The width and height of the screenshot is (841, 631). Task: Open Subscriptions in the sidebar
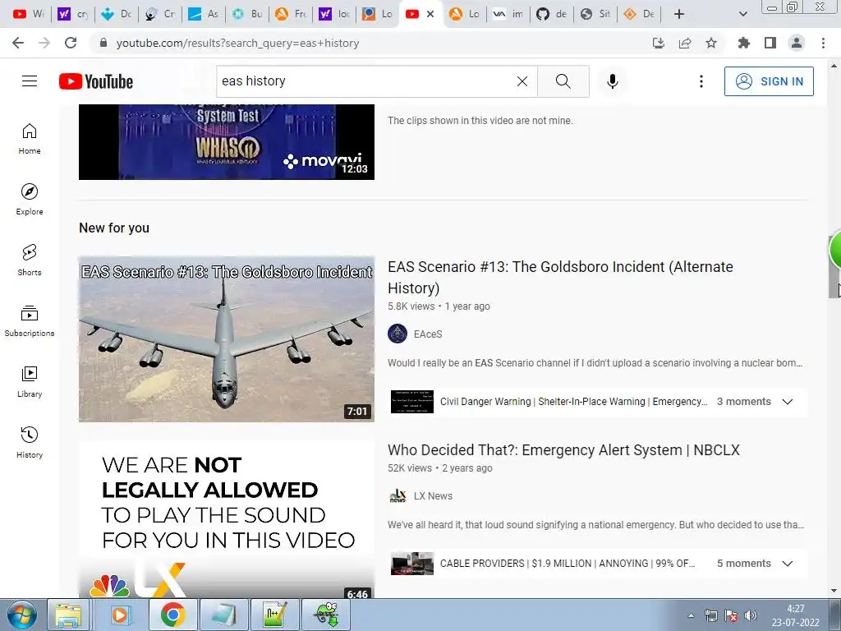tap(30, 321)
